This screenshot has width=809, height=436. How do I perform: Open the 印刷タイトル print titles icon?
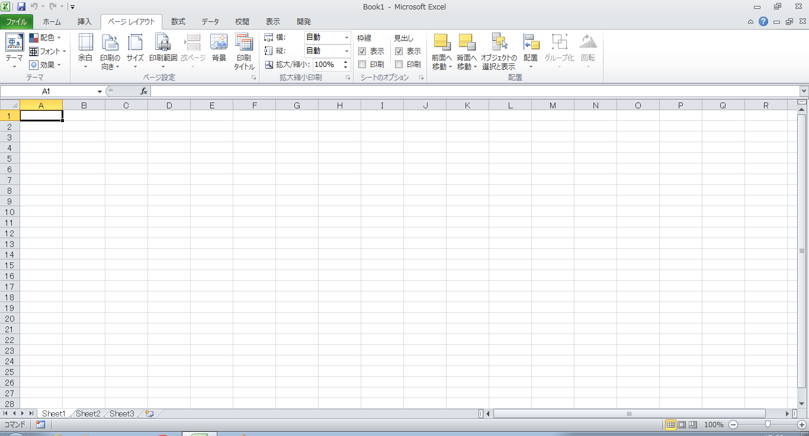[x=244, y=43]
